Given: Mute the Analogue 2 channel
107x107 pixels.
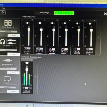Looking at the screenshot, I should pyautogui.click(x=38, y=51).
